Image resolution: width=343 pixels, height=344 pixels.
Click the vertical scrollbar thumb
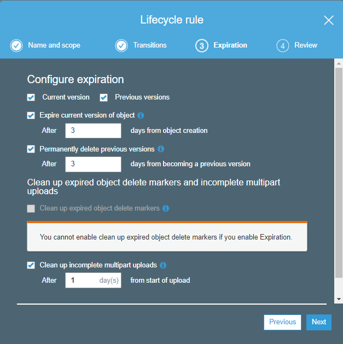tap(339, 173)
